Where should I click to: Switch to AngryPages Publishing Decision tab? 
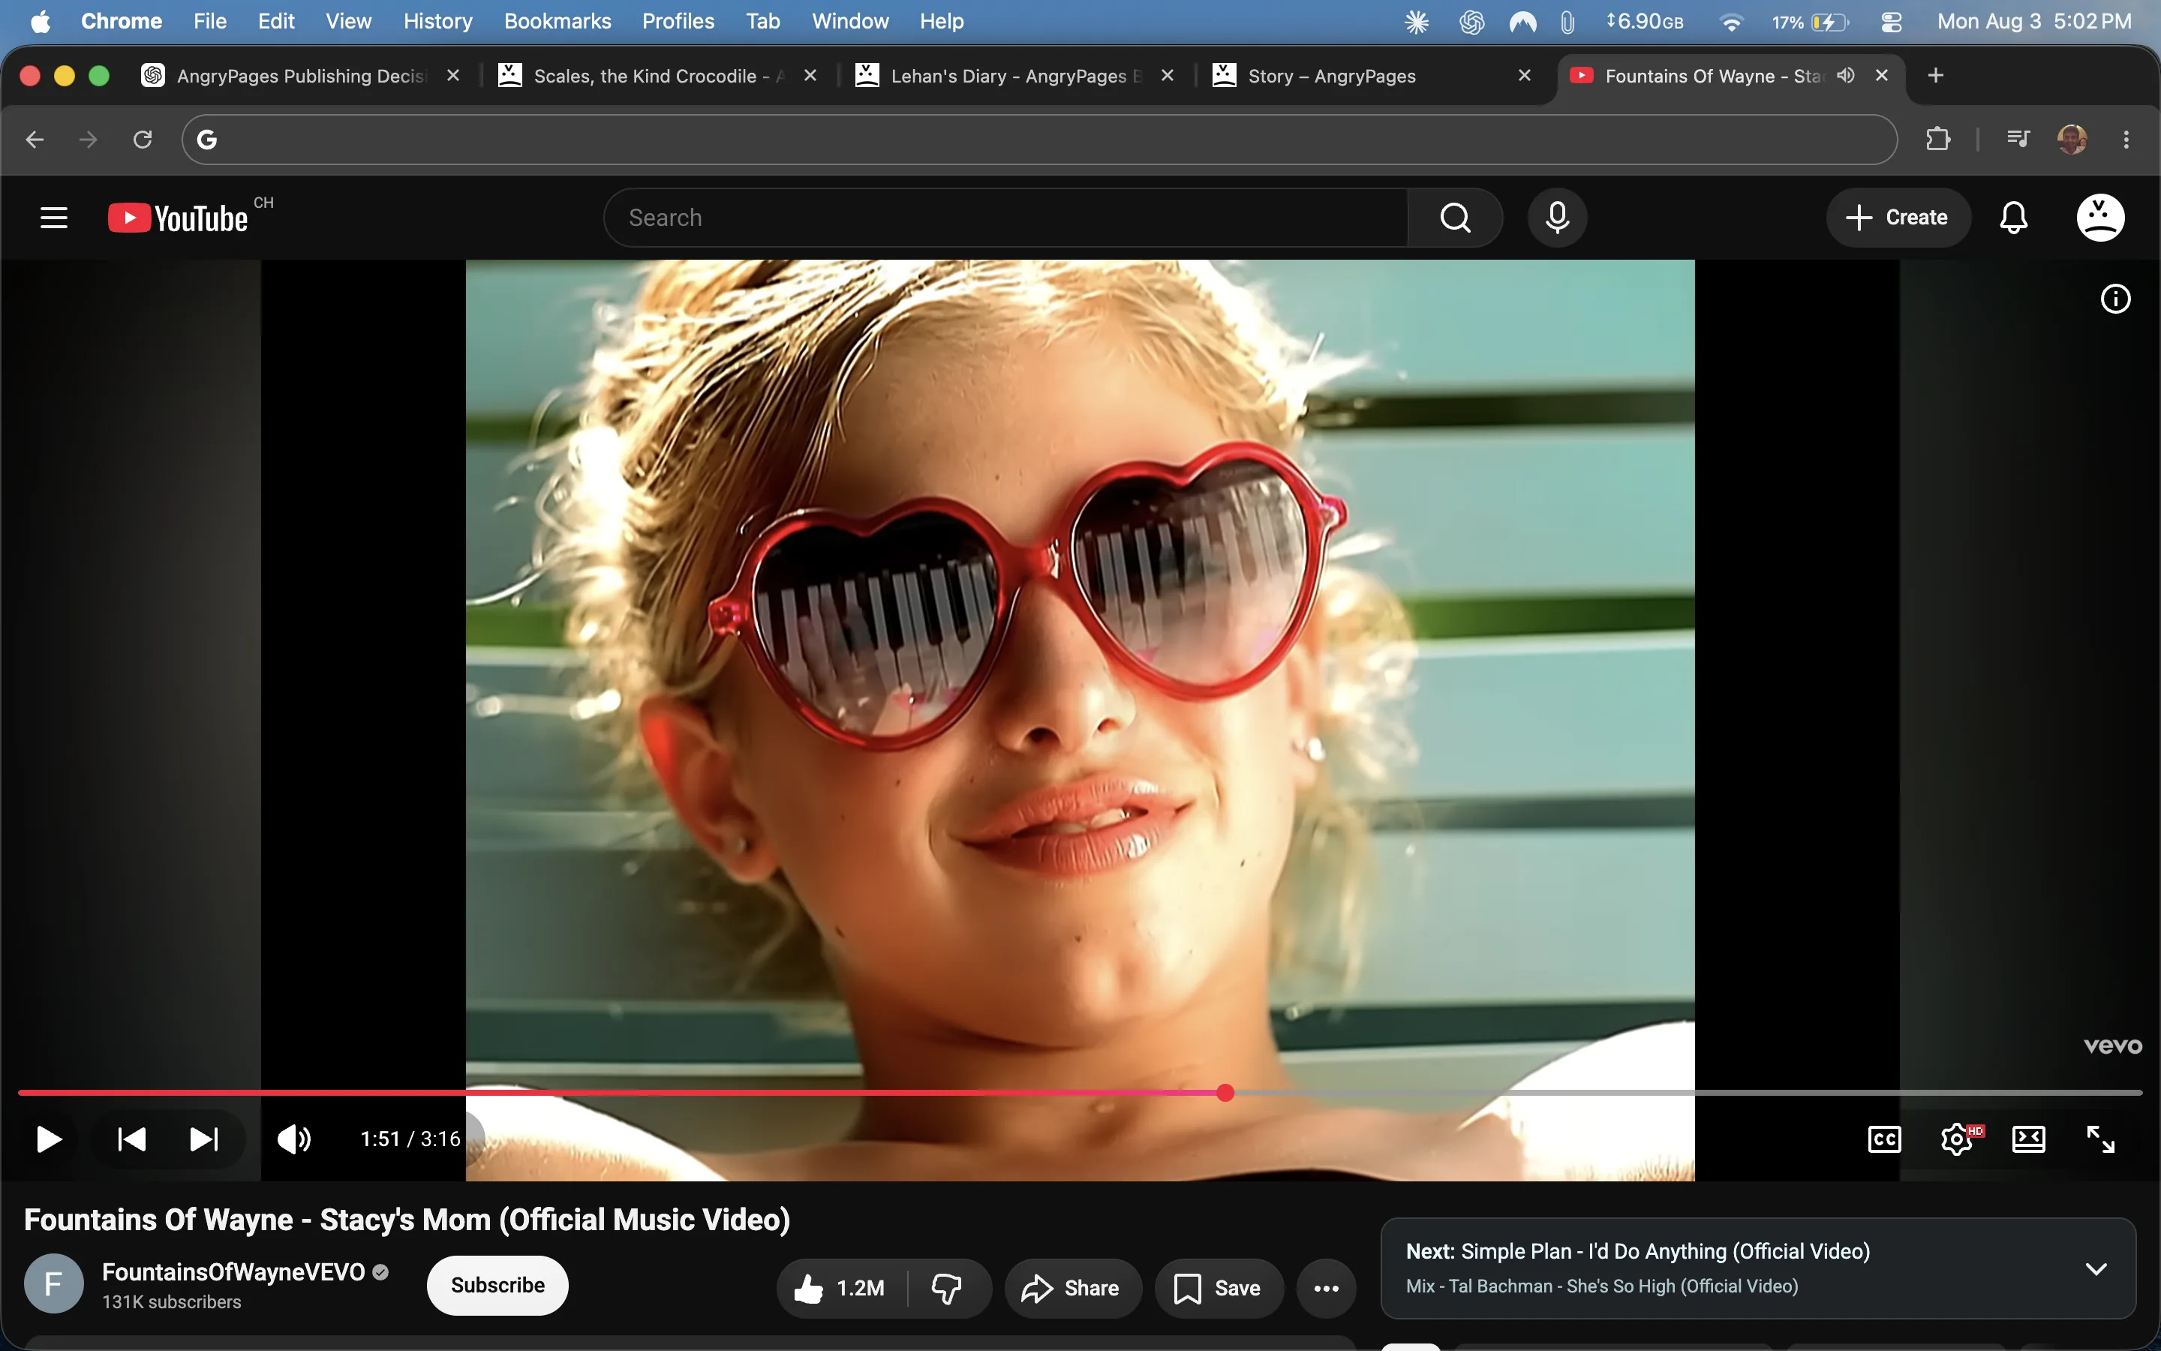301,76
